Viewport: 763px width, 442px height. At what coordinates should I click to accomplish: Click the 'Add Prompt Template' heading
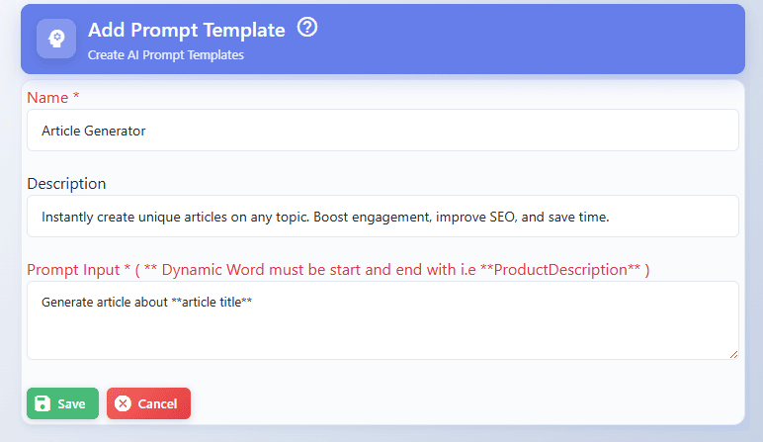(187, 31)
